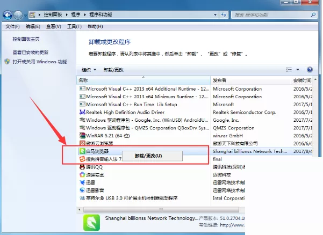Click the vertical scrollbar up arrow
The height and width of the screenshot is (235, 323).
pyautogui.click(x=315, y=79)
